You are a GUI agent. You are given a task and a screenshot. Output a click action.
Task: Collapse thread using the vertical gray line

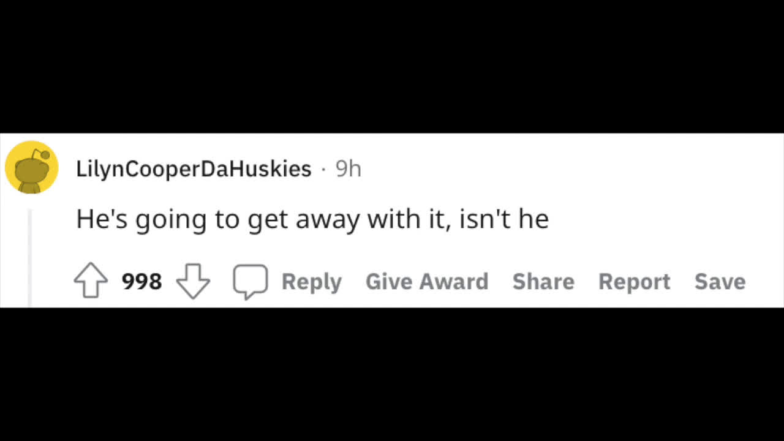coord(29,257)
